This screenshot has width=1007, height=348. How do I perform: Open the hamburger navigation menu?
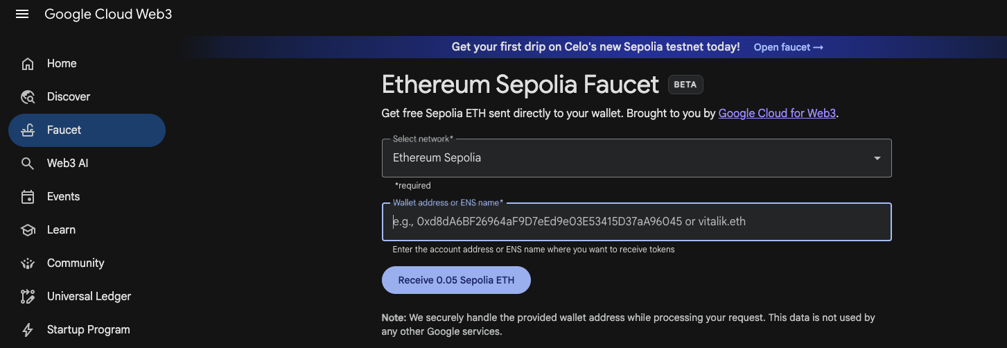point(22,14)
